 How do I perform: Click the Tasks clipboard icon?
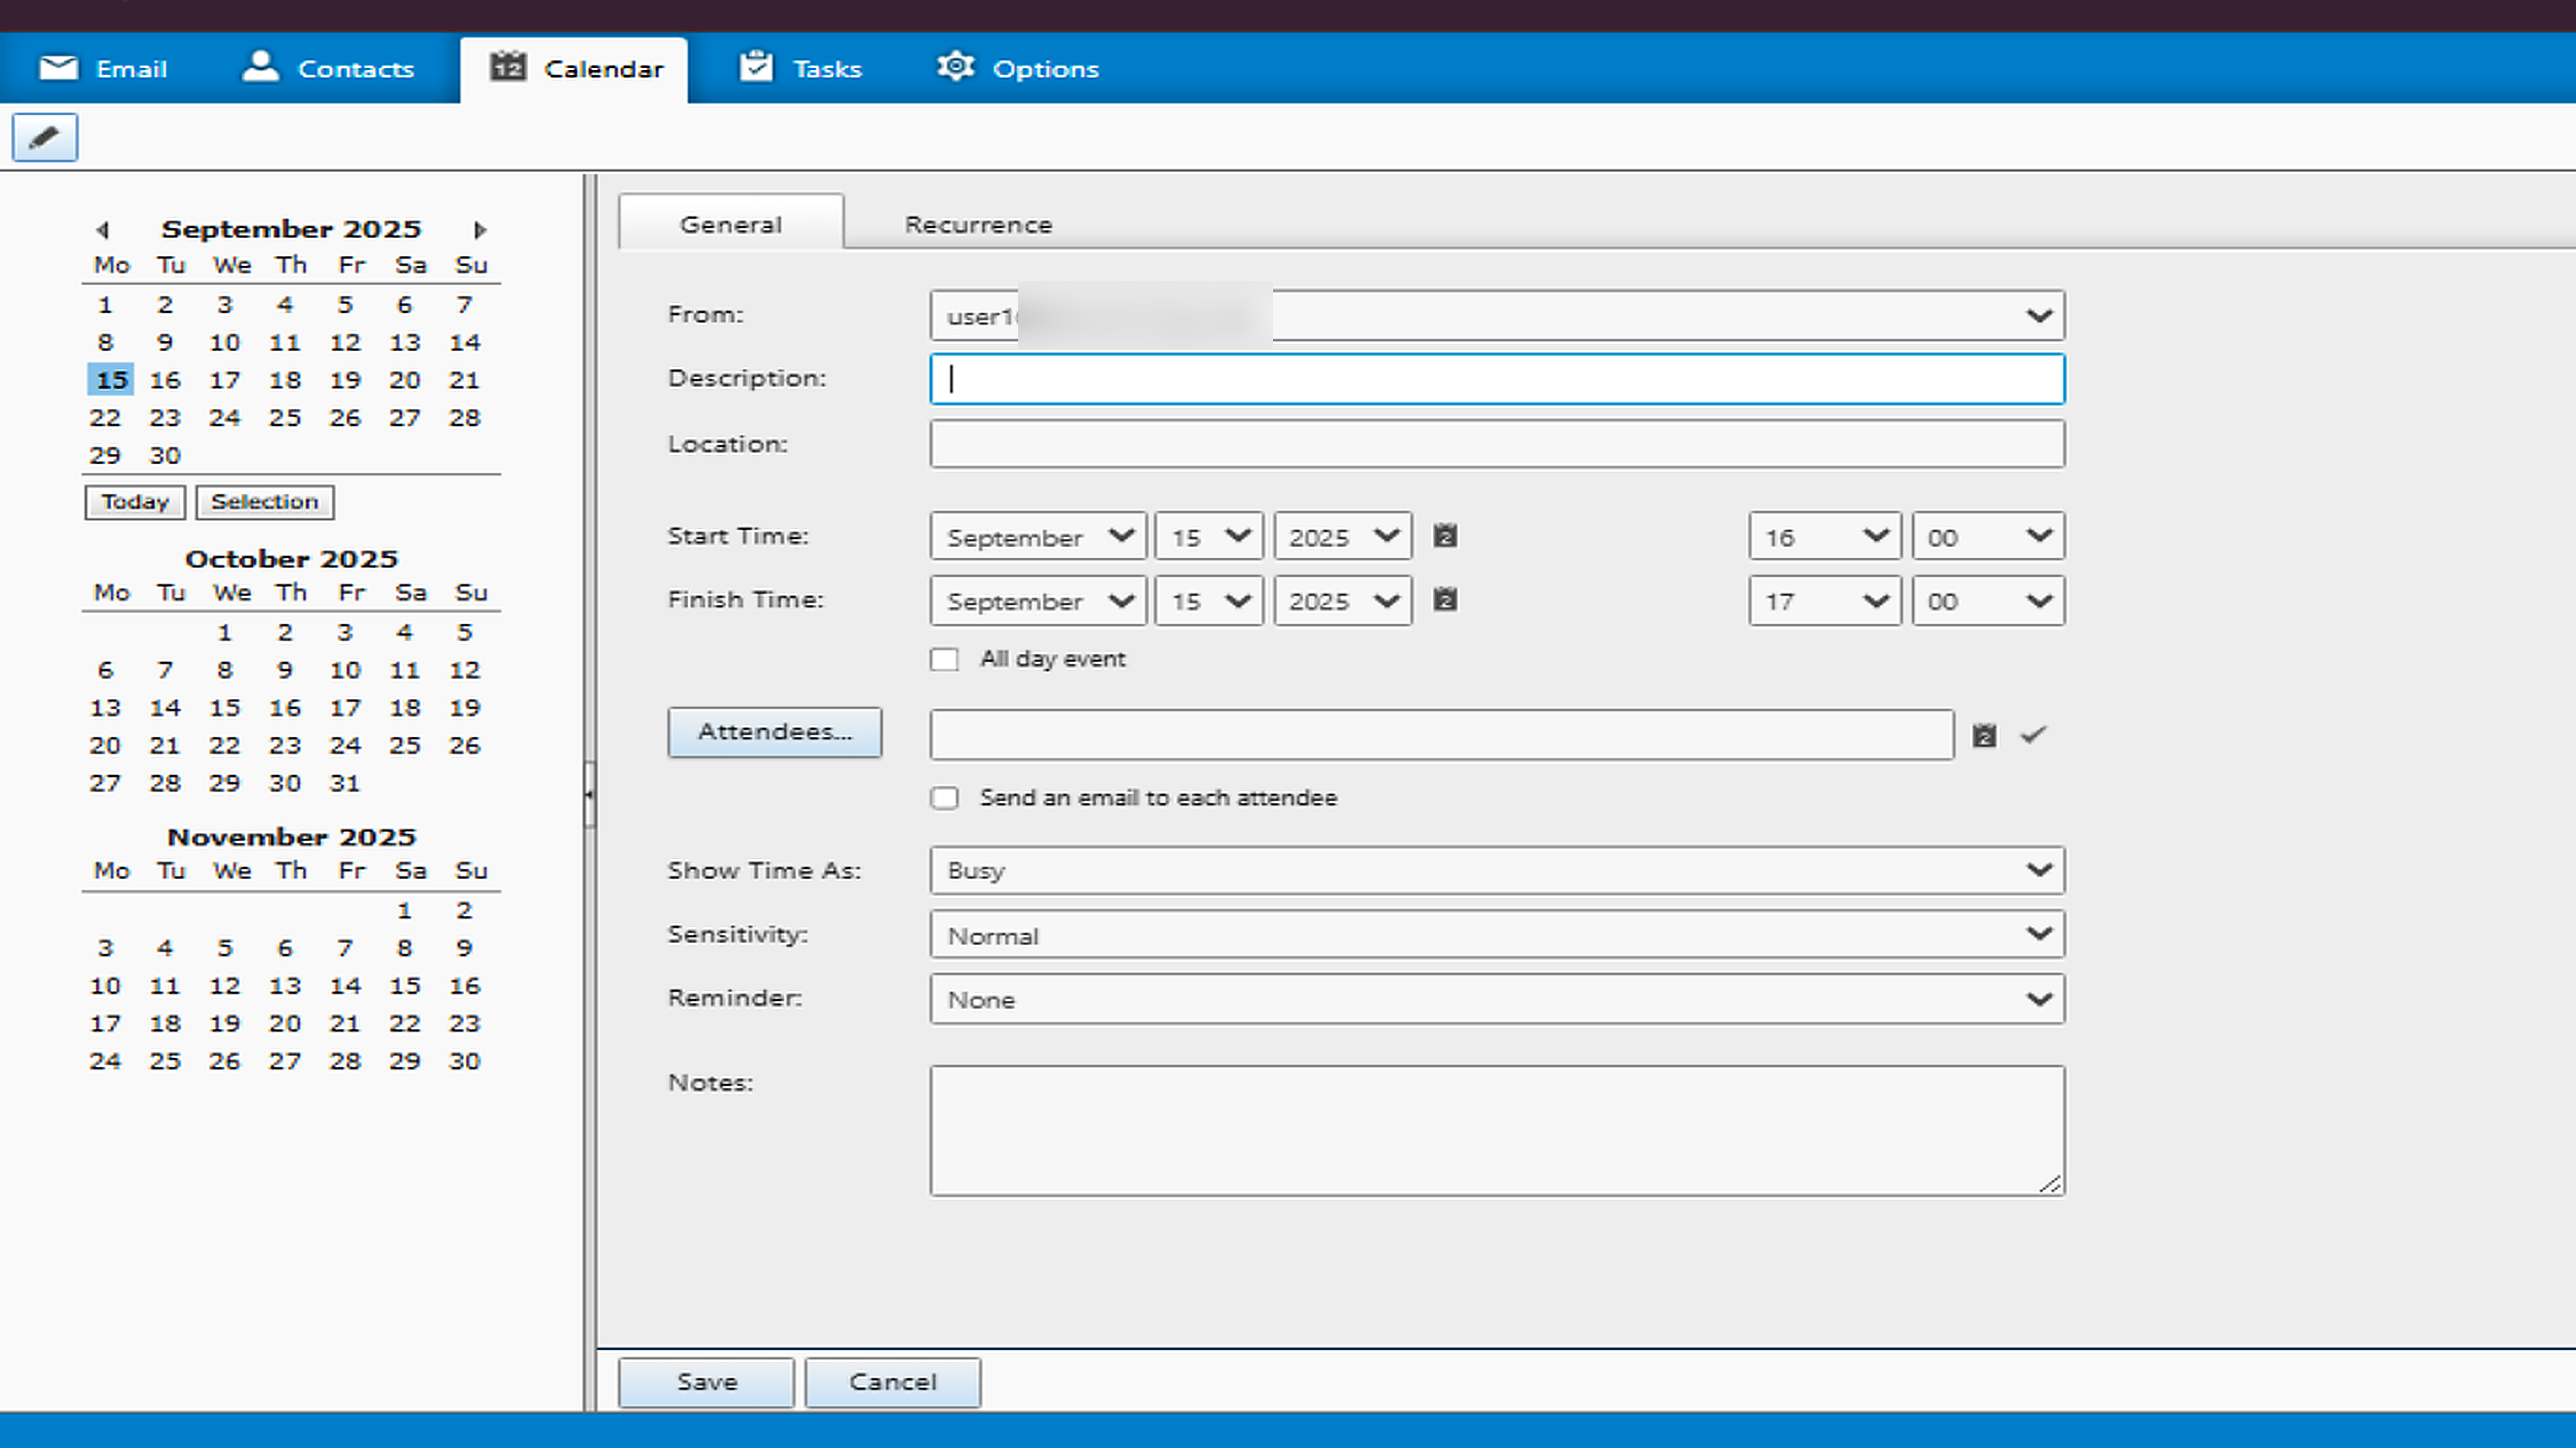[x=756, y=66]
